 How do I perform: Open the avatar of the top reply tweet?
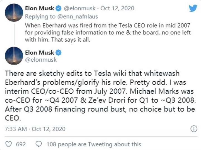coord(14,12)
